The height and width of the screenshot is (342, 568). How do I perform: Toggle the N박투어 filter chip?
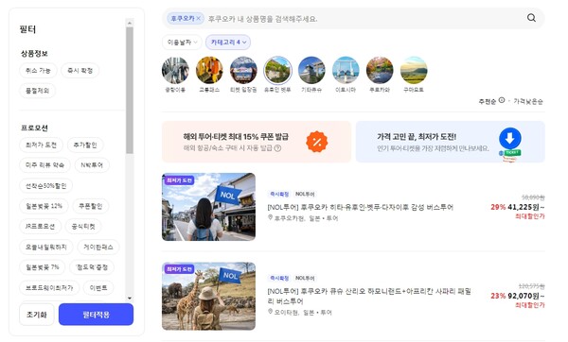click(92, 165)
